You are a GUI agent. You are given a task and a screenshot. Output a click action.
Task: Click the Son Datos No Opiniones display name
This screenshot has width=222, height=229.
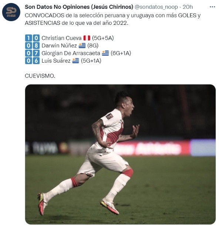[x=79, y=7]
